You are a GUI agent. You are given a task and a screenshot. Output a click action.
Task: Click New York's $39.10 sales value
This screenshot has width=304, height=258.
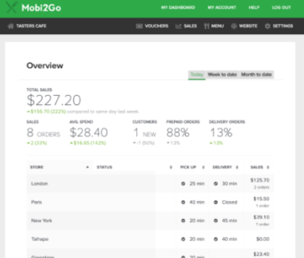coord(261,217)
